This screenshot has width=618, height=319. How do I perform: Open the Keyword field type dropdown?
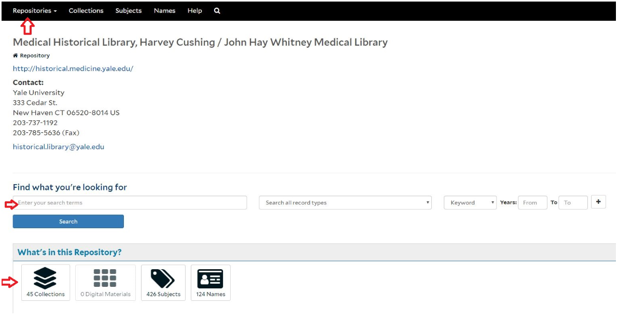pyautogui.click(x=470, y=203)
